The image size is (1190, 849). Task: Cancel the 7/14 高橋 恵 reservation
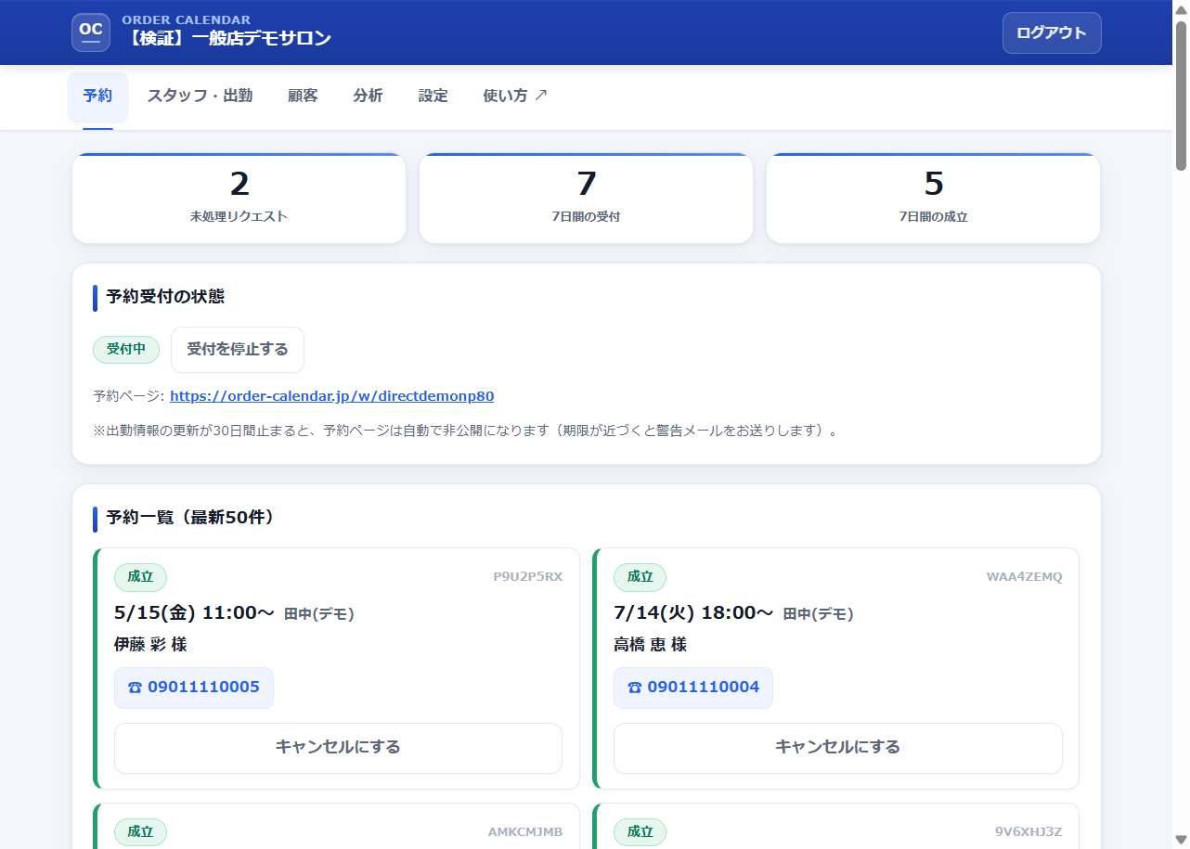837,748
